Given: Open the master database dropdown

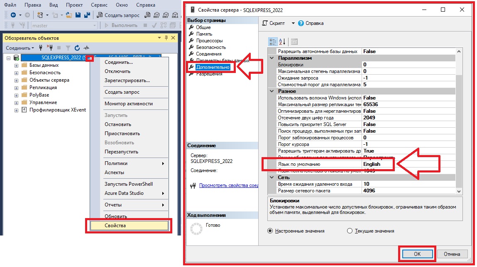Looking at the screenshot, I should (x=95, y=26).
